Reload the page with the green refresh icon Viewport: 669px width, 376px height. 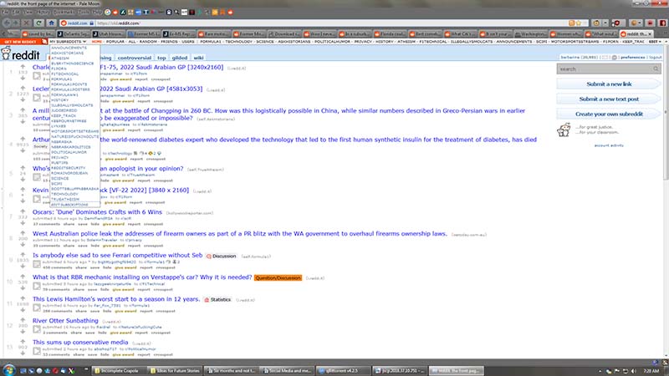click(x=38, y=23)
